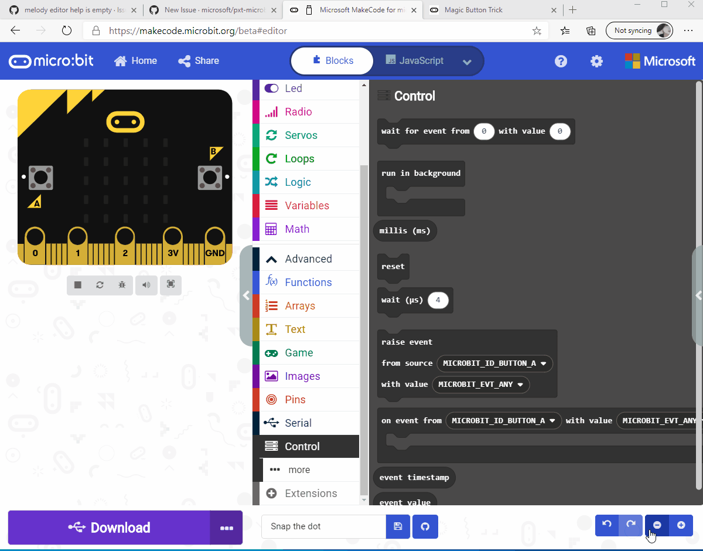The width and height of the screenshot is (703, 551).
Task: Stop the micro:bit simulator
Action: [x=77, y=285]
